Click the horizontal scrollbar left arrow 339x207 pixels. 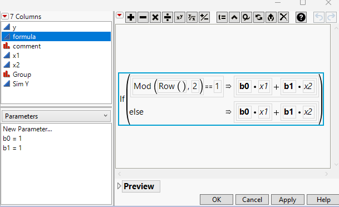pos(119,174)
